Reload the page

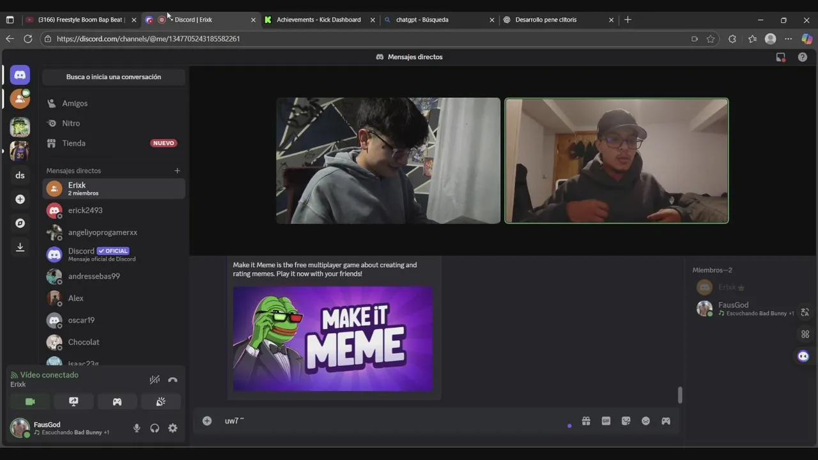tap(27, 39)
